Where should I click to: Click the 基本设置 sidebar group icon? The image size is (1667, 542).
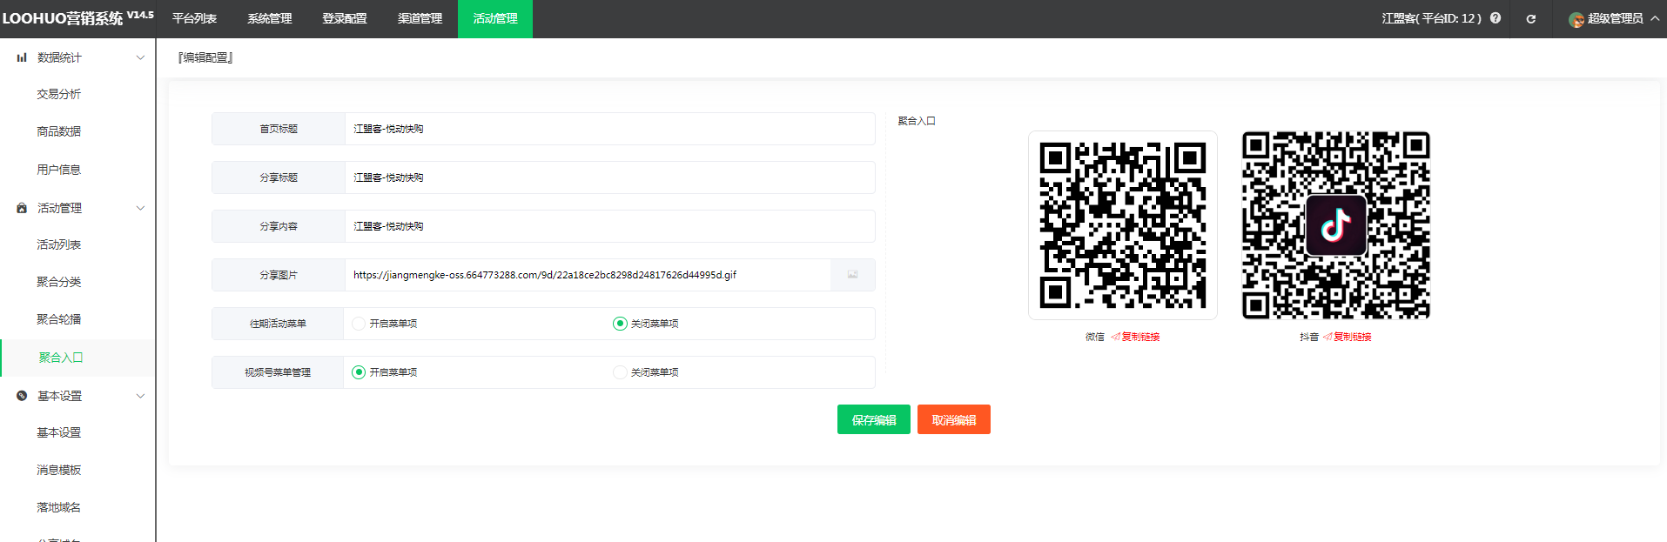(22, 396)
